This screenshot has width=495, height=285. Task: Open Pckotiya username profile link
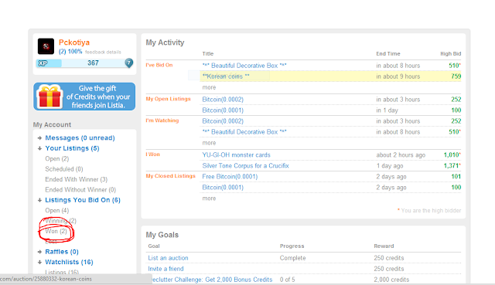(x=74, y=42)
